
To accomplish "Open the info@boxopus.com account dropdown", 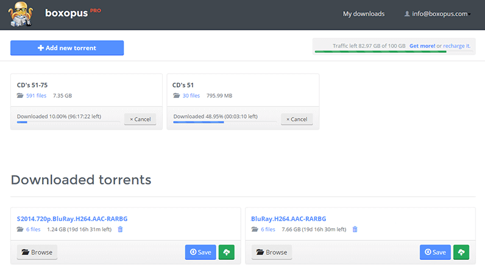I will point(441,14).
